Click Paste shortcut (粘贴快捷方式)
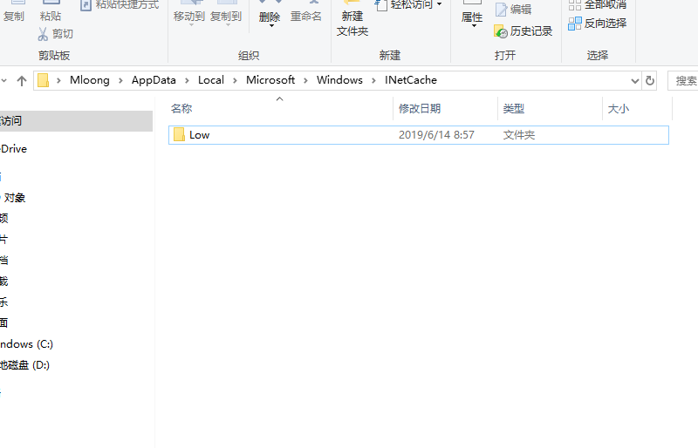 (x=120, y=4)
